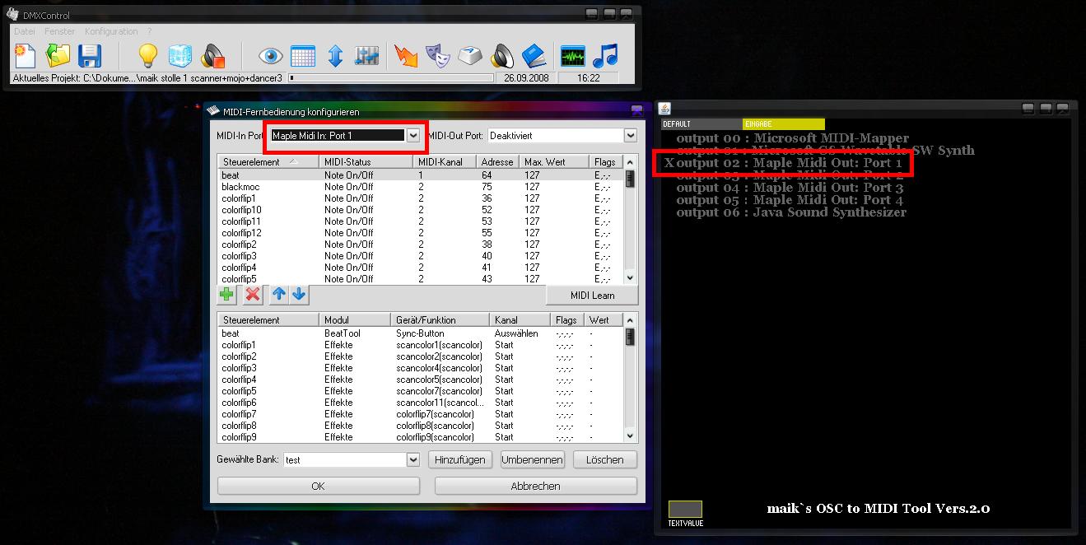Click the progress bar in DMXControl status bar
1086x545 pixels.
tap(391, 78)
